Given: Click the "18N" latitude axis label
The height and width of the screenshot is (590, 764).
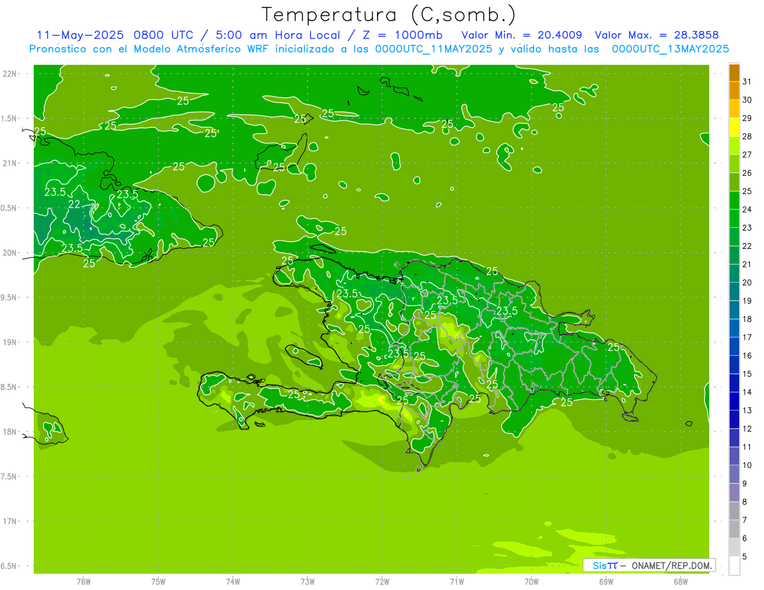Looking at the screenshot, I should [x=10, y=432].
